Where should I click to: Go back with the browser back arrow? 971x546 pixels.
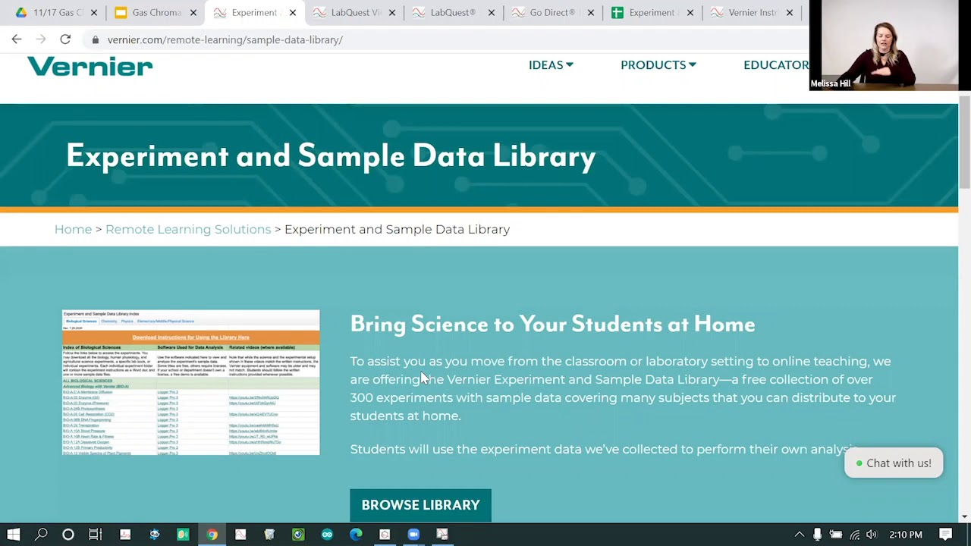click(x=17, y=39)
